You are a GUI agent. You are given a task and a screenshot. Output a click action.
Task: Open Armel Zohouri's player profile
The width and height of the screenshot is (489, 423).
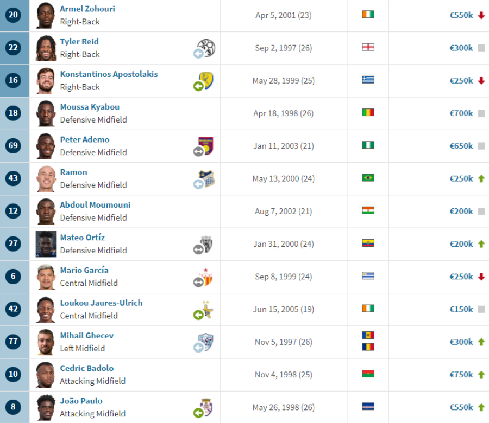point(87,9)
